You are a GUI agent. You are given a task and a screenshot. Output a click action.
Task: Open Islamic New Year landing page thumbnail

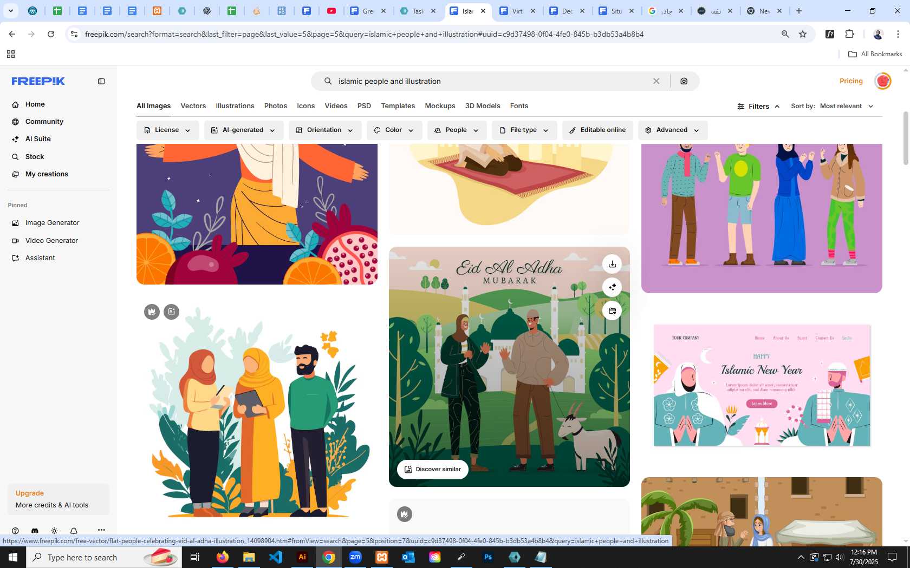(x=762, y=385)
